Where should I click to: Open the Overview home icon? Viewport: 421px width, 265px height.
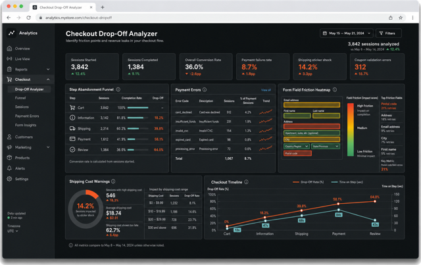(9, 49)
